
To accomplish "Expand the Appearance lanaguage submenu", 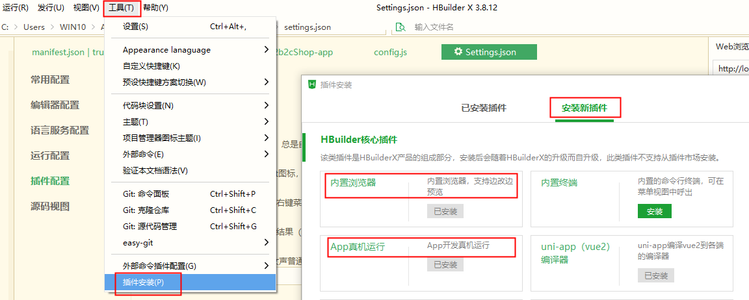I will point(190,49).
